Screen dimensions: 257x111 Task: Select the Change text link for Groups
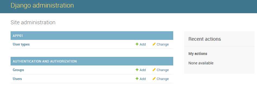[163, 70]
